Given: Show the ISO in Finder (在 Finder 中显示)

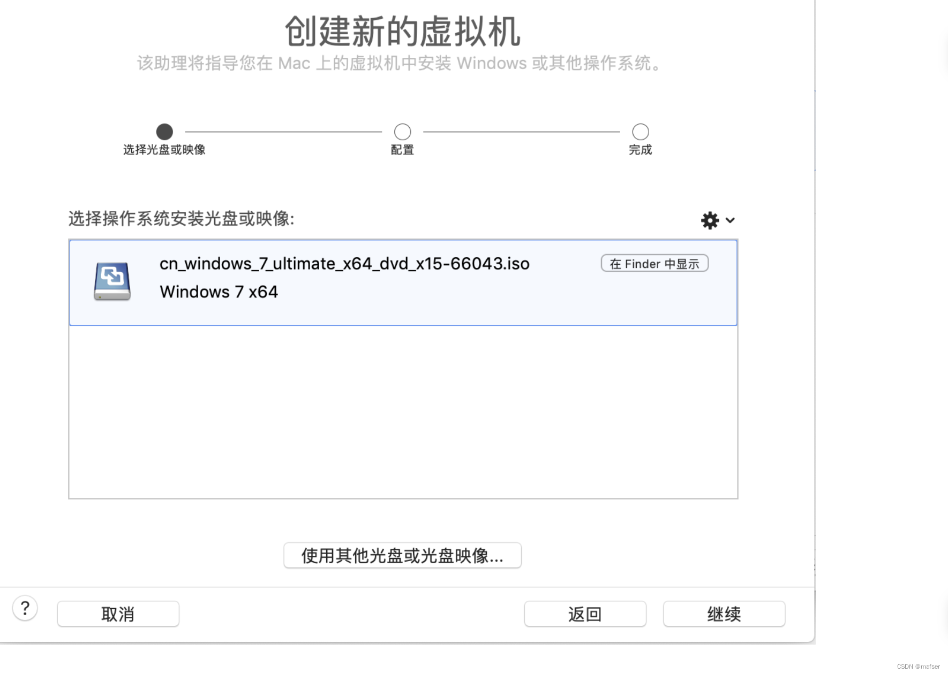Looking at the screenshot, I should point(654,264).
